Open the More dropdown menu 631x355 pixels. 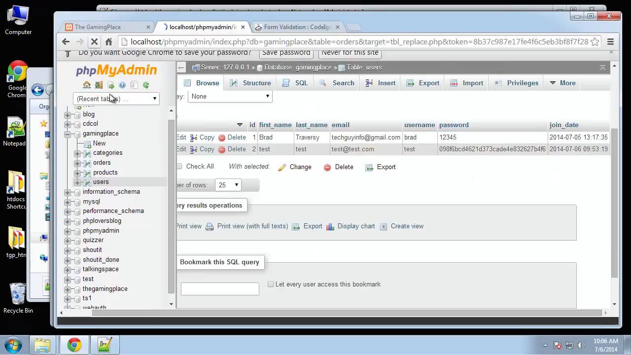tap(562, 83)
